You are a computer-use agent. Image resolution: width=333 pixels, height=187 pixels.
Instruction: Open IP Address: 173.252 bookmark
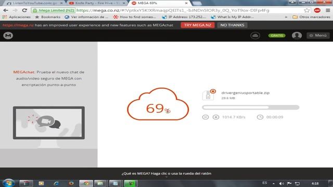[184, 17]
